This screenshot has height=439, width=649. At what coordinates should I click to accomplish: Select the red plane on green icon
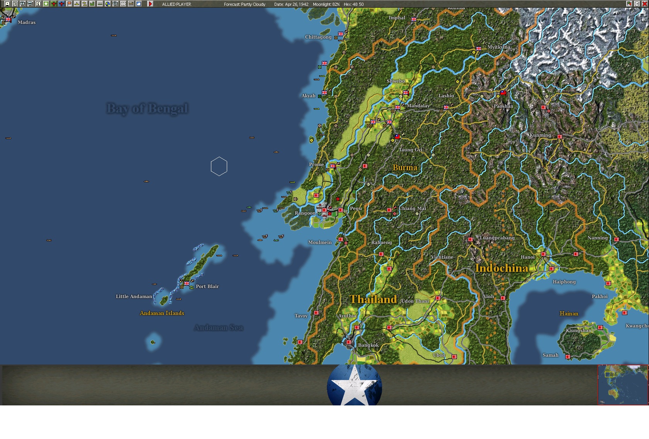54,4
